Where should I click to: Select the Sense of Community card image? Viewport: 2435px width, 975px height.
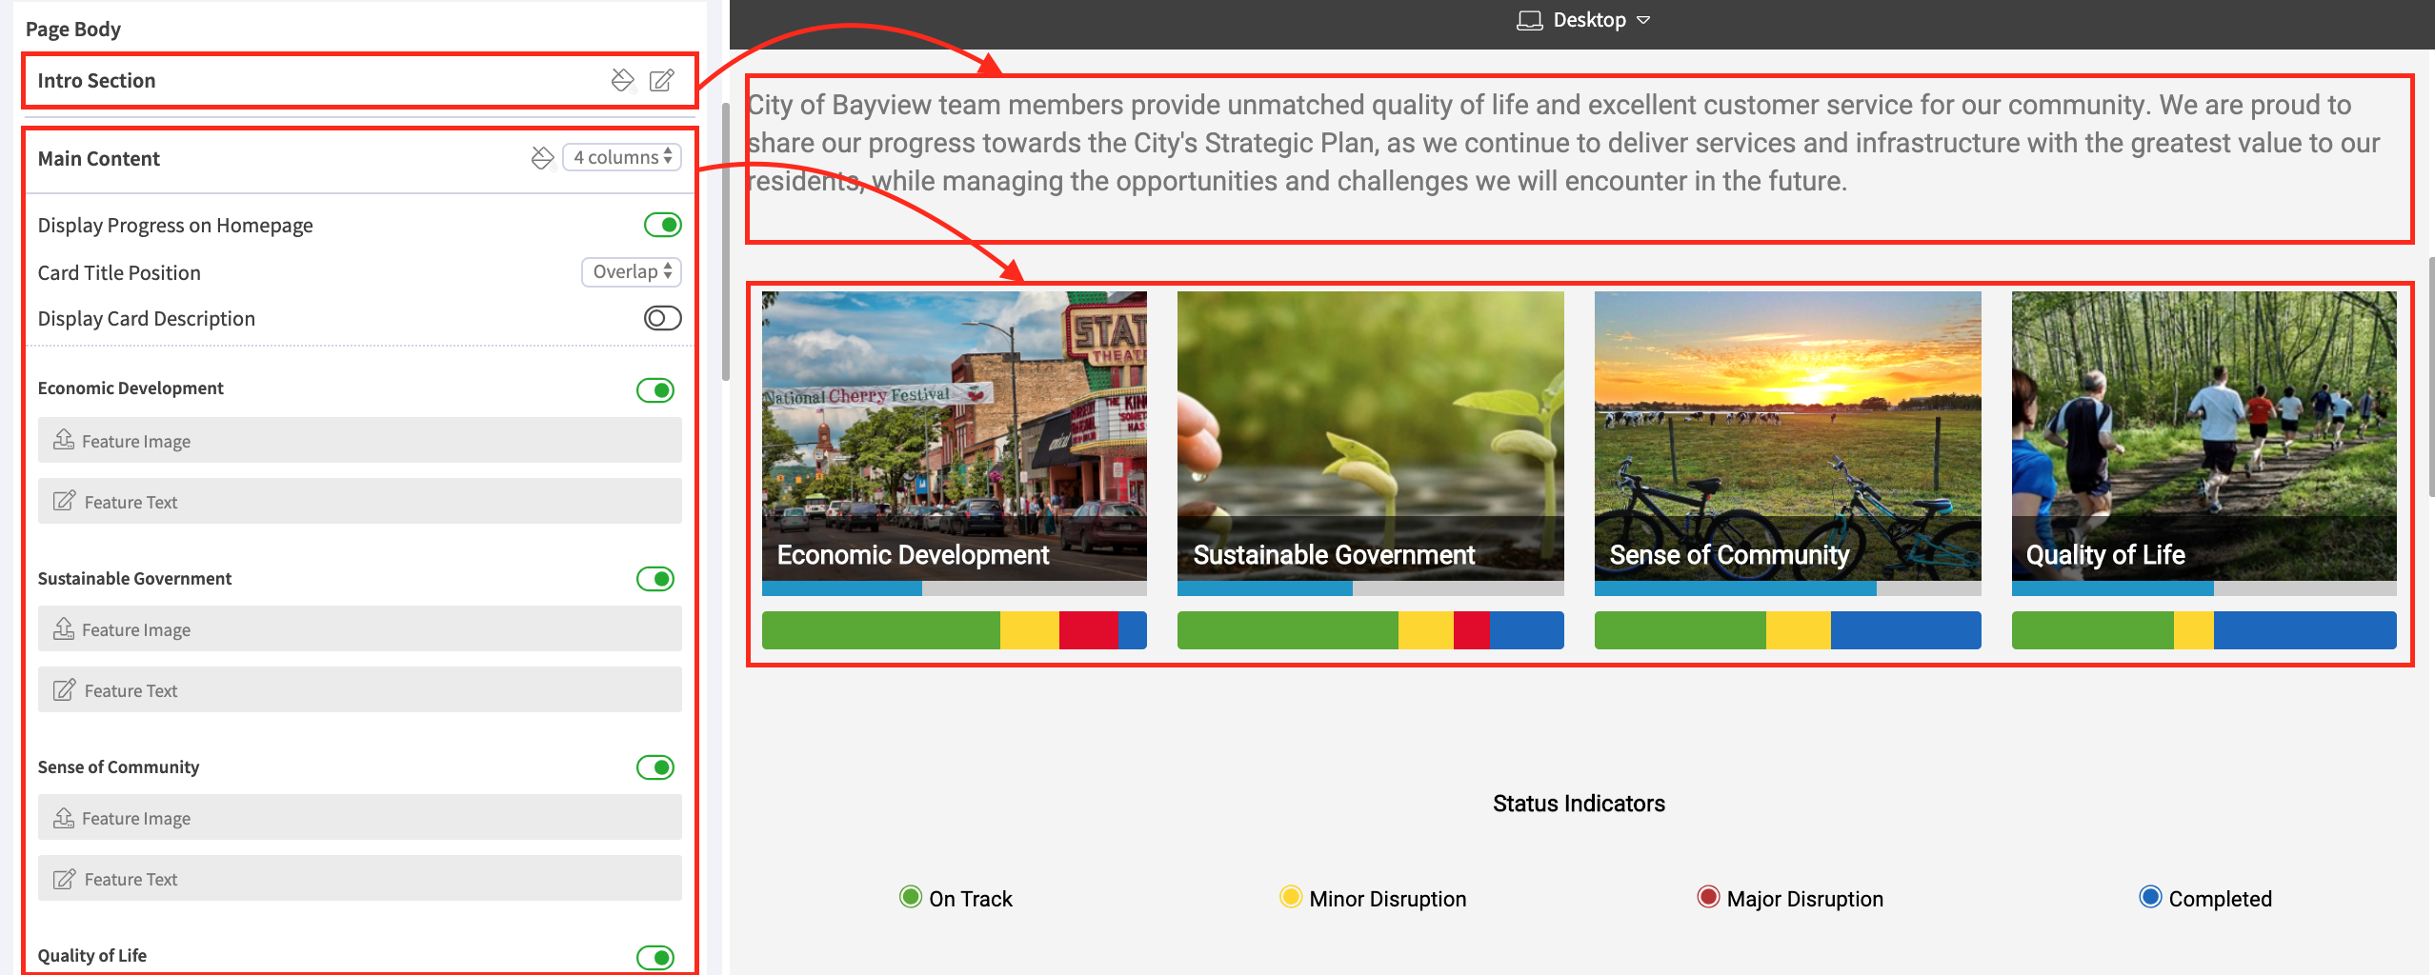point(1787,436)
